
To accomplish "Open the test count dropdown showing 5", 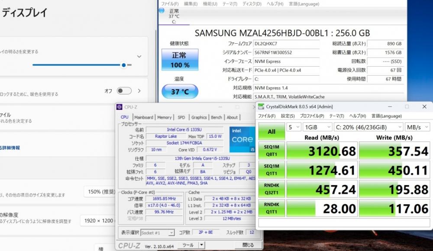I will (x=294, y=127).
